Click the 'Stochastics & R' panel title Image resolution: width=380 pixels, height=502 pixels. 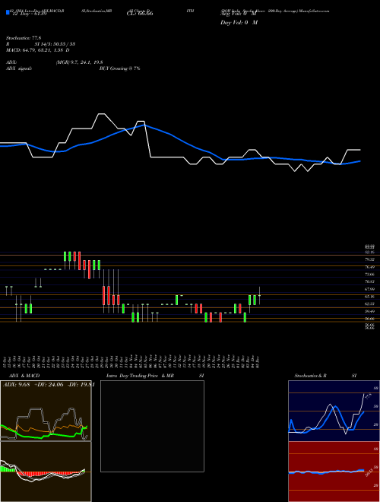pos(311,376)
